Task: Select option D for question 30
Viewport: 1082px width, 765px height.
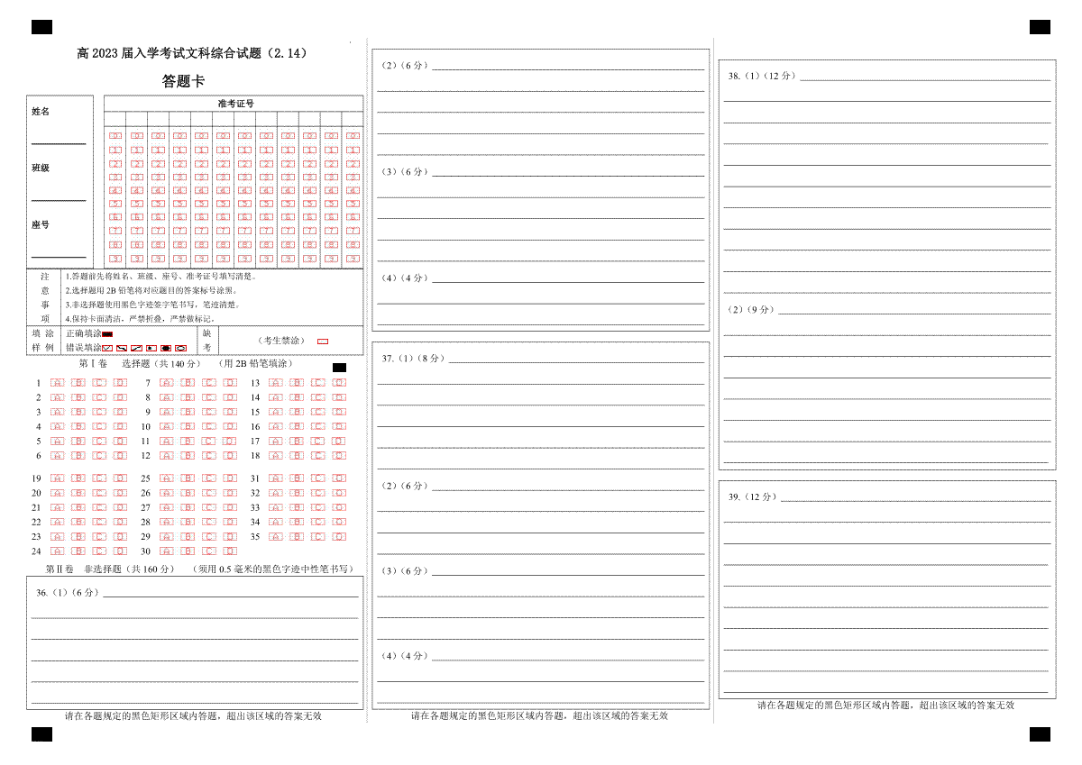Action: coord(231,551)
